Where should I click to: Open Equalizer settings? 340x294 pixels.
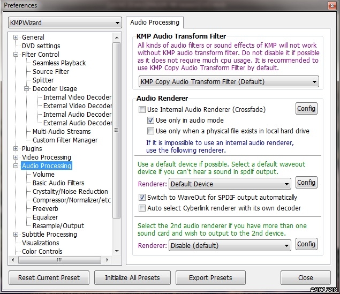click(x=46, y=217)
